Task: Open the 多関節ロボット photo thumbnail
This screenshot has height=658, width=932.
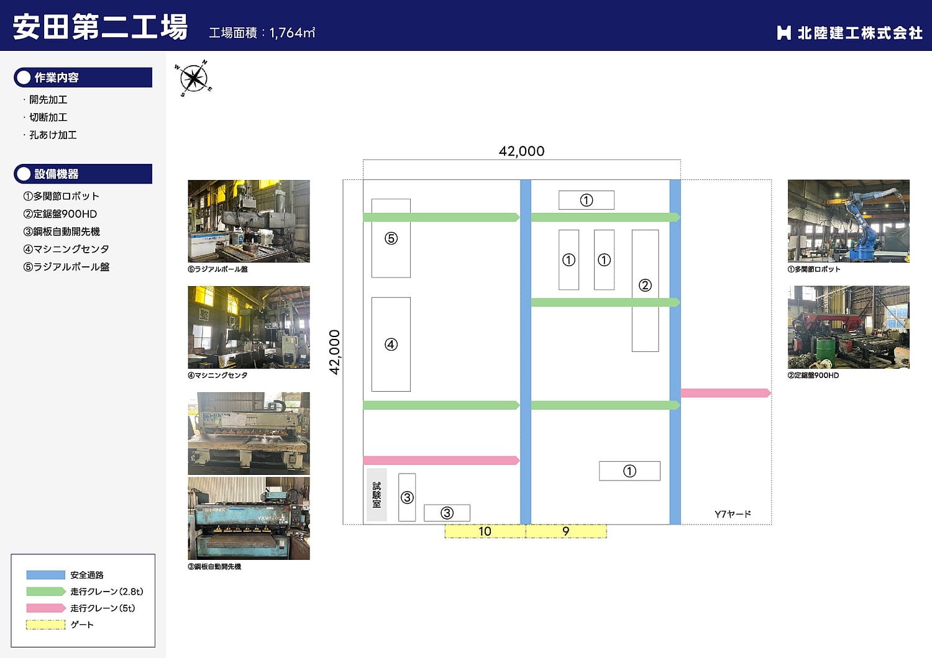Action: coord(848,221)
